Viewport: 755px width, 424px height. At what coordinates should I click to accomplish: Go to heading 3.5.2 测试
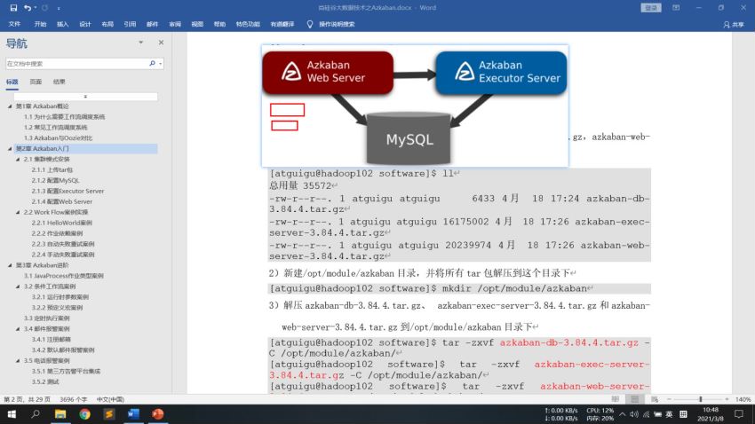[x=45, y=381]
